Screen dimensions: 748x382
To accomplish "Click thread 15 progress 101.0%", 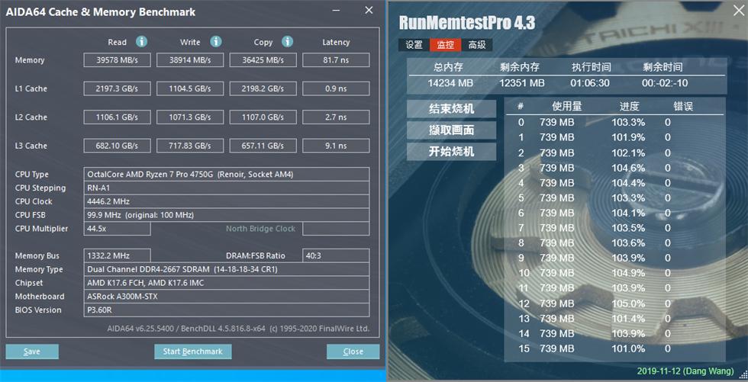I will 628,348.
